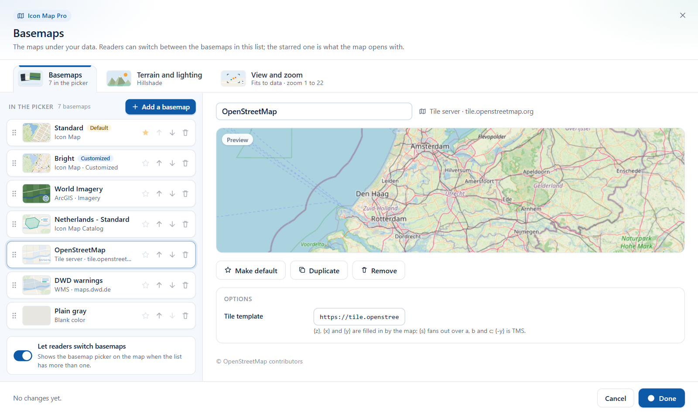
Task: Click the Tile server source label
Action: pyautogui.click(x=476, y=112)
